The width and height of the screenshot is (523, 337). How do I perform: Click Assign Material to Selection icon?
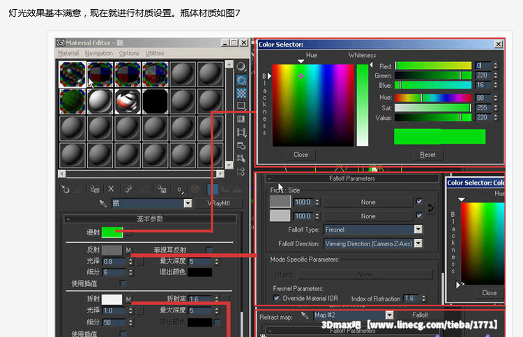click(x=94, y=190)
